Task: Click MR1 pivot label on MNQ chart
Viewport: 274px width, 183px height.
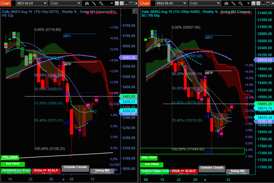Action: click(209, 38)
